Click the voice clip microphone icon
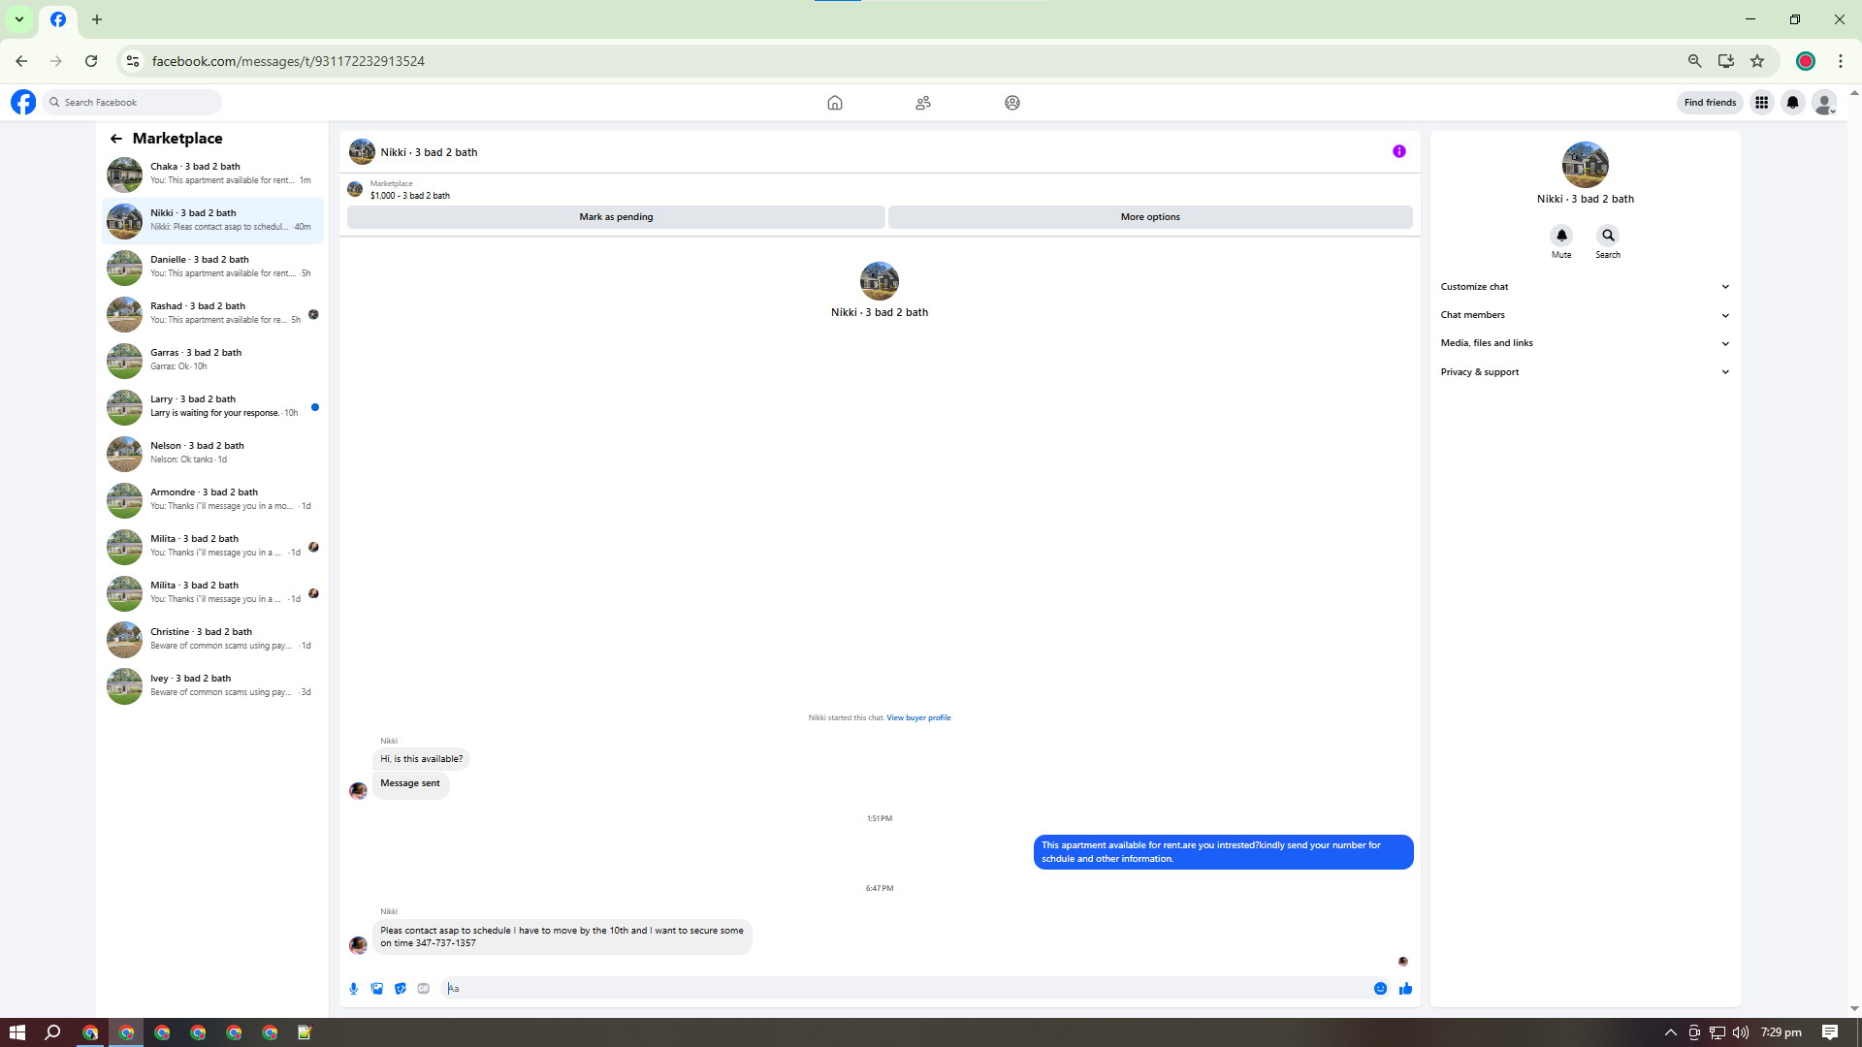Viewport: 1862px width, 1047px height. (x=353, y=989)
